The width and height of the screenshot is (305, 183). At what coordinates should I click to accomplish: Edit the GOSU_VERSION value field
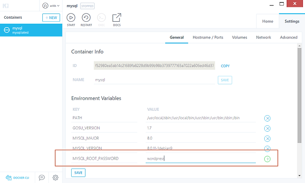(x=201, y=128)
